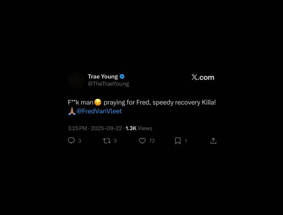Bookmark the tweet with bookmark icon
283x215 pixels.
[x=178, y=141]
